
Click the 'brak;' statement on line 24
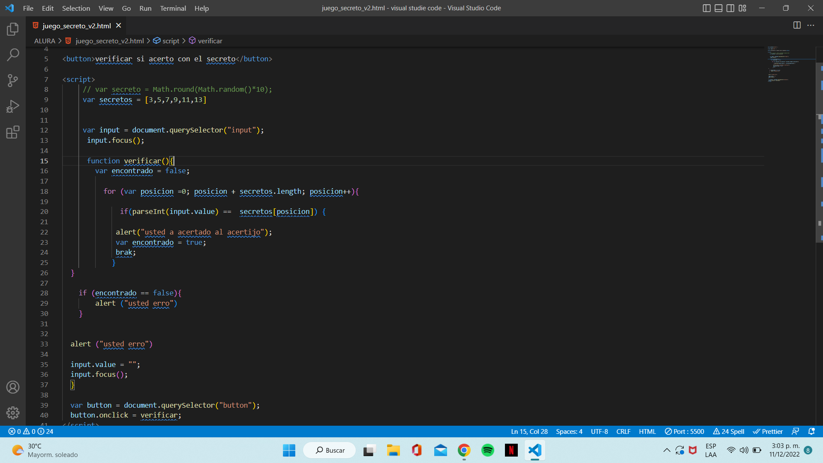126,252
